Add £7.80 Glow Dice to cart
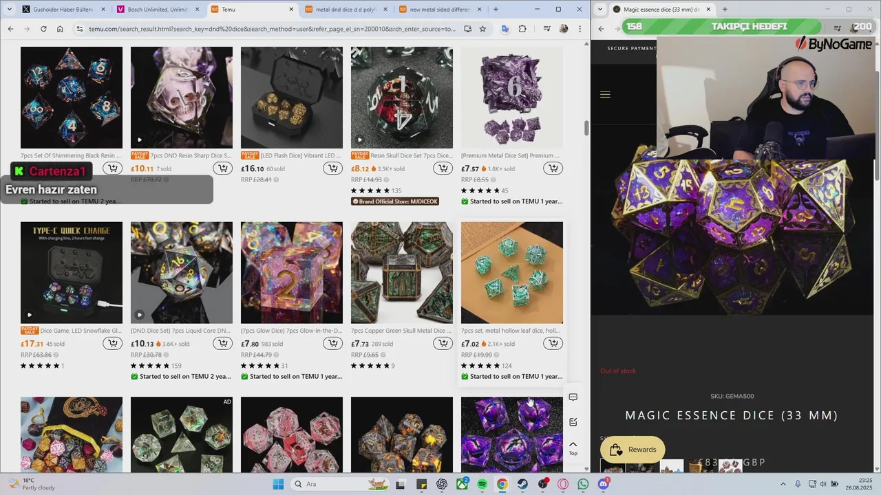881x495 pixels. coord(333,344)
